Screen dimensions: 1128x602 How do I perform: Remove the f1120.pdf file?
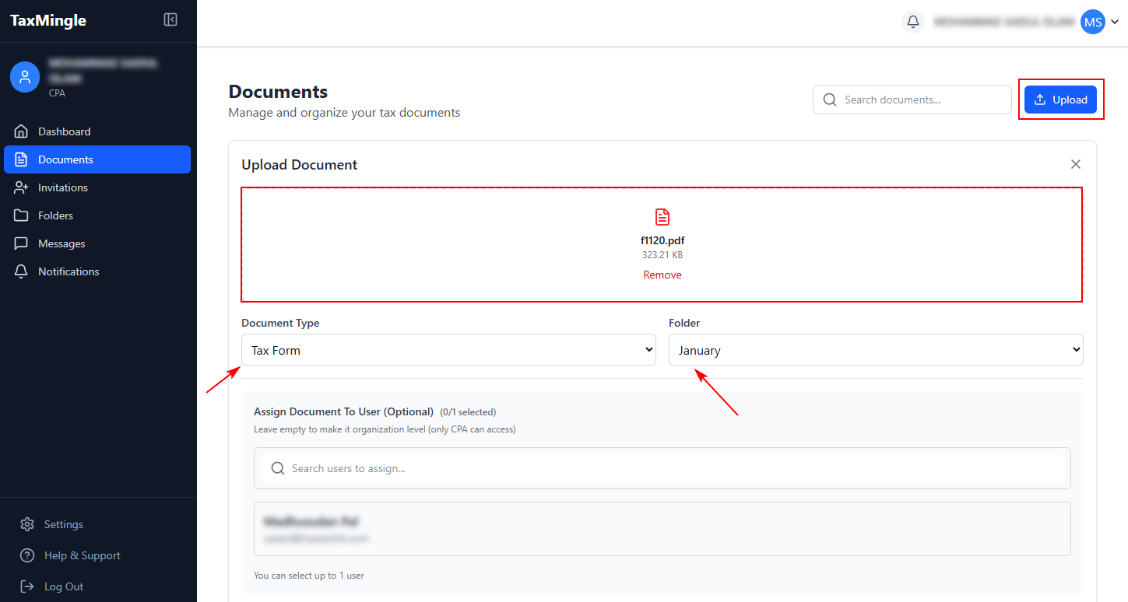pyautogui.click(x=662, y=275)
